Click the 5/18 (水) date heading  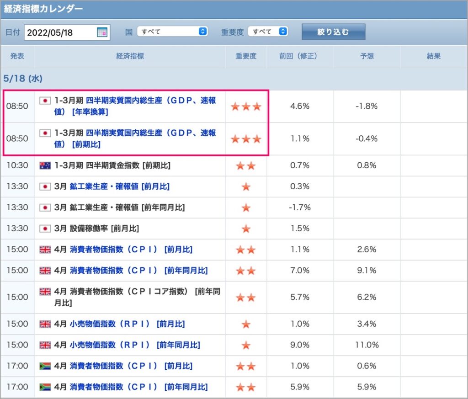tap(23, 79)
